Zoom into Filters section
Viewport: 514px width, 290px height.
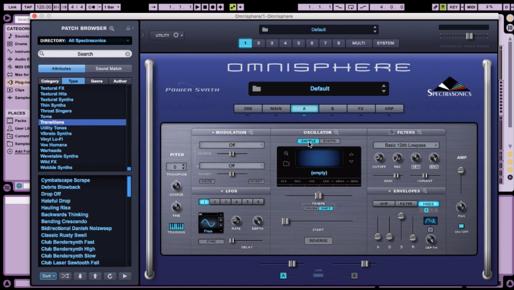(x=419, y=132)
